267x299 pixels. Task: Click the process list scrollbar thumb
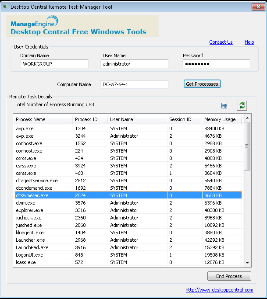(247, 146)
